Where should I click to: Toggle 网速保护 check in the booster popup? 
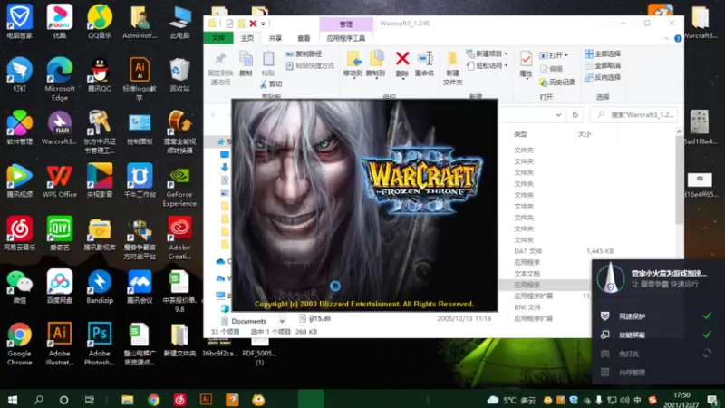(x=707, y=316)
